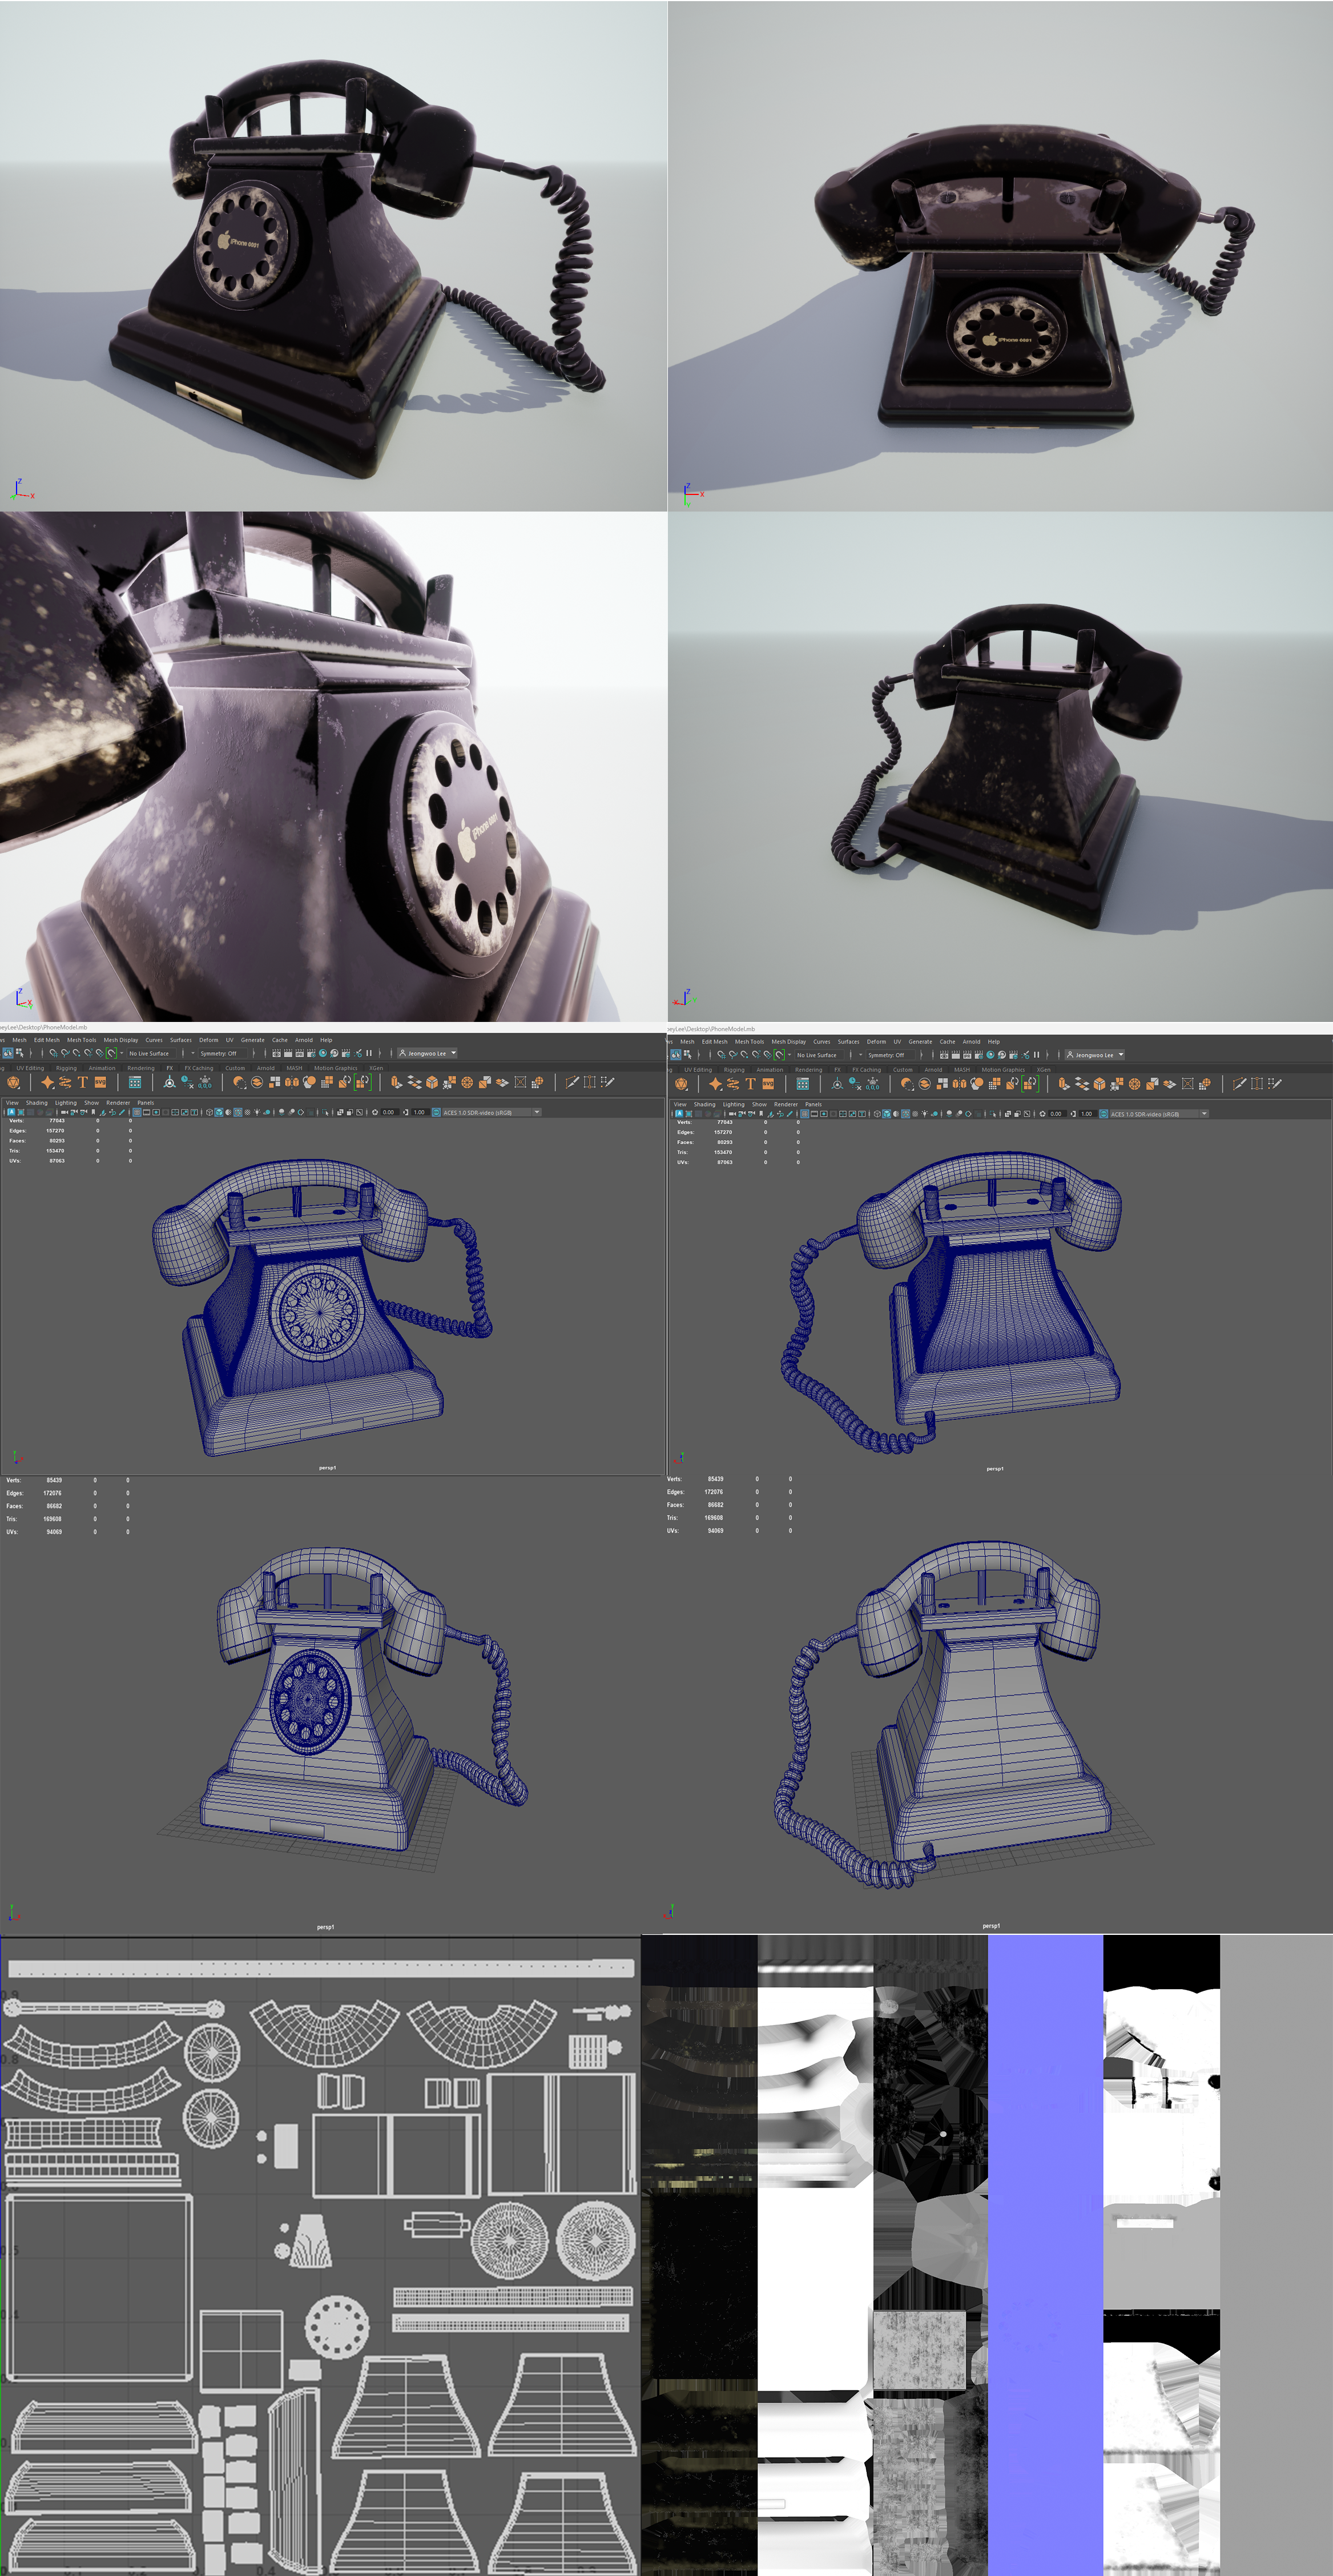Screen dimensions: 1333x2576
Task: Open the Lighting panel menu in right viewport
Action: coord(733,1104)
